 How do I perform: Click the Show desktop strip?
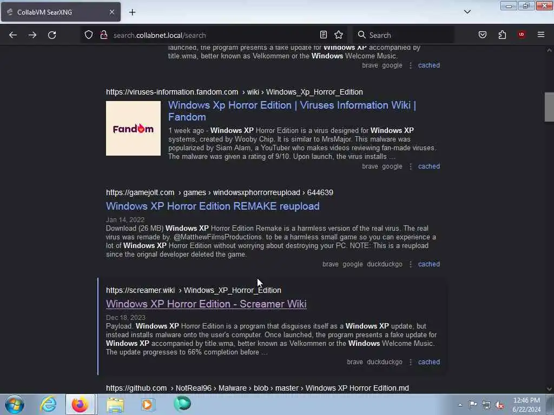[x=550, y=404]
